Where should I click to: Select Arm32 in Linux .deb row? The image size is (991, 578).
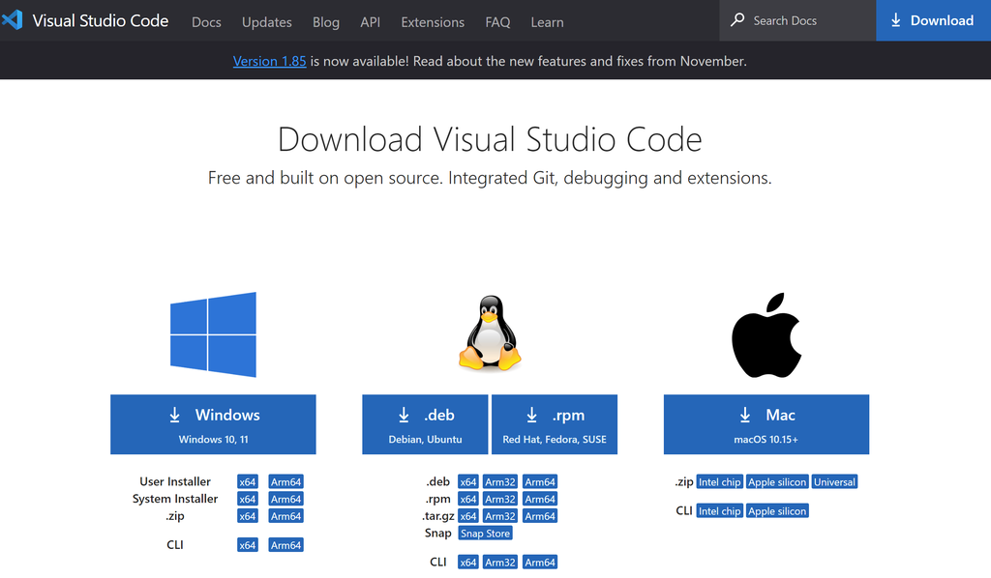pos(500,482)
